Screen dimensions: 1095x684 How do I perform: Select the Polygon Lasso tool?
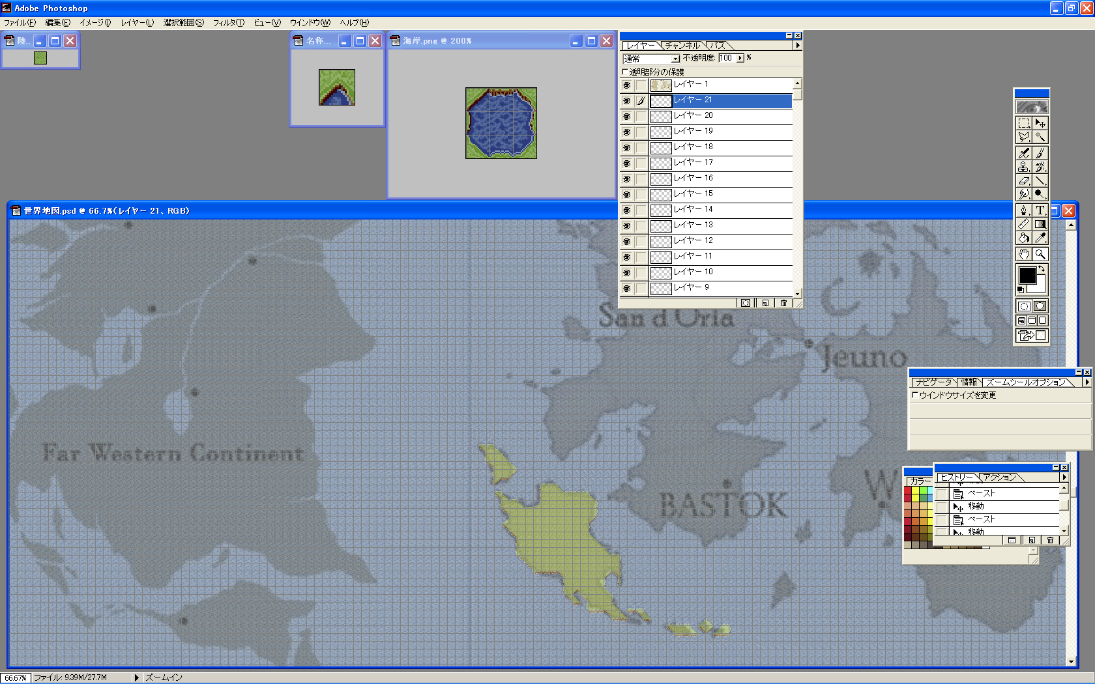click(x=1024, y=137)
